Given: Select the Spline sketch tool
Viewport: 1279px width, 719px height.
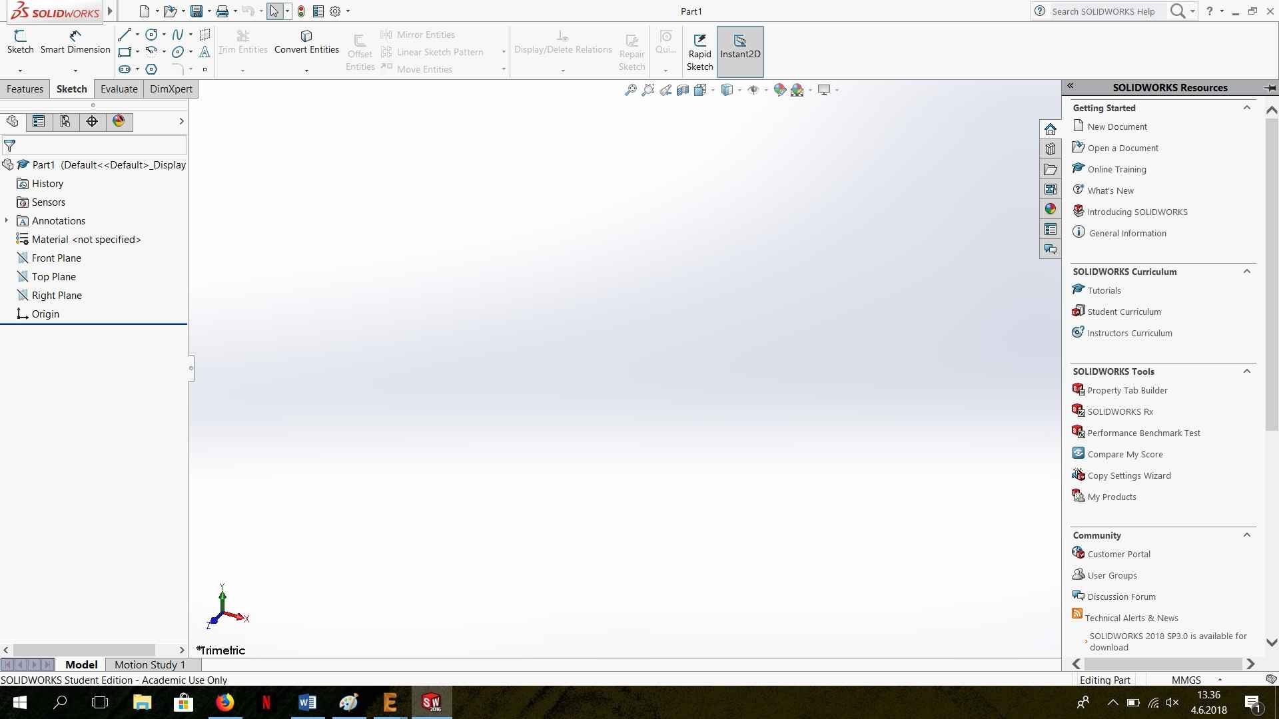Looking at the screenshot, I should click(x=178, y=35).
